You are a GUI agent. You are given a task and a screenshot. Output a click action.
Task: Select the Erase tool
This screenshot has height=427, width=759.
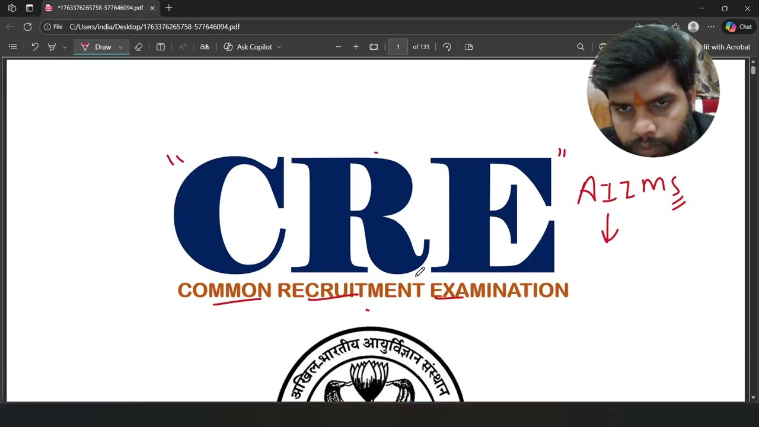coord(138,47)
